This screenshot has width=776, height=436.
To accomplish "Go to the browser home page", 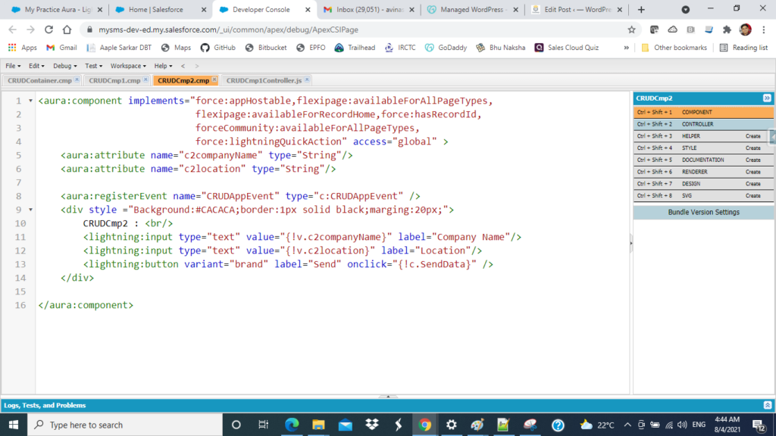I will coord(67,30).
